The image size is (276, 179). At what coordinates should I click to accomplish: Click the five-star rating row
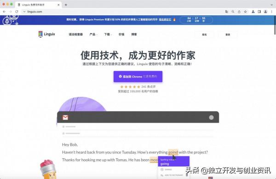130,87
